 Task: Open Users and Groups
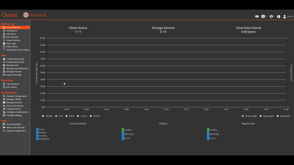[x=15, y=106]
